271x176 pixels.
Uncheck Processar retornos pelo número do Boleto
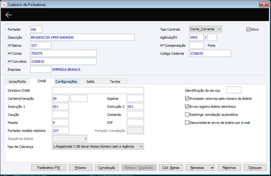pyautogui.click(x=187, y=99)
